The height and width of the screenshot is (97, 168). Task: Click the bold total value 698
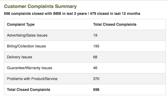pos(96,90)
